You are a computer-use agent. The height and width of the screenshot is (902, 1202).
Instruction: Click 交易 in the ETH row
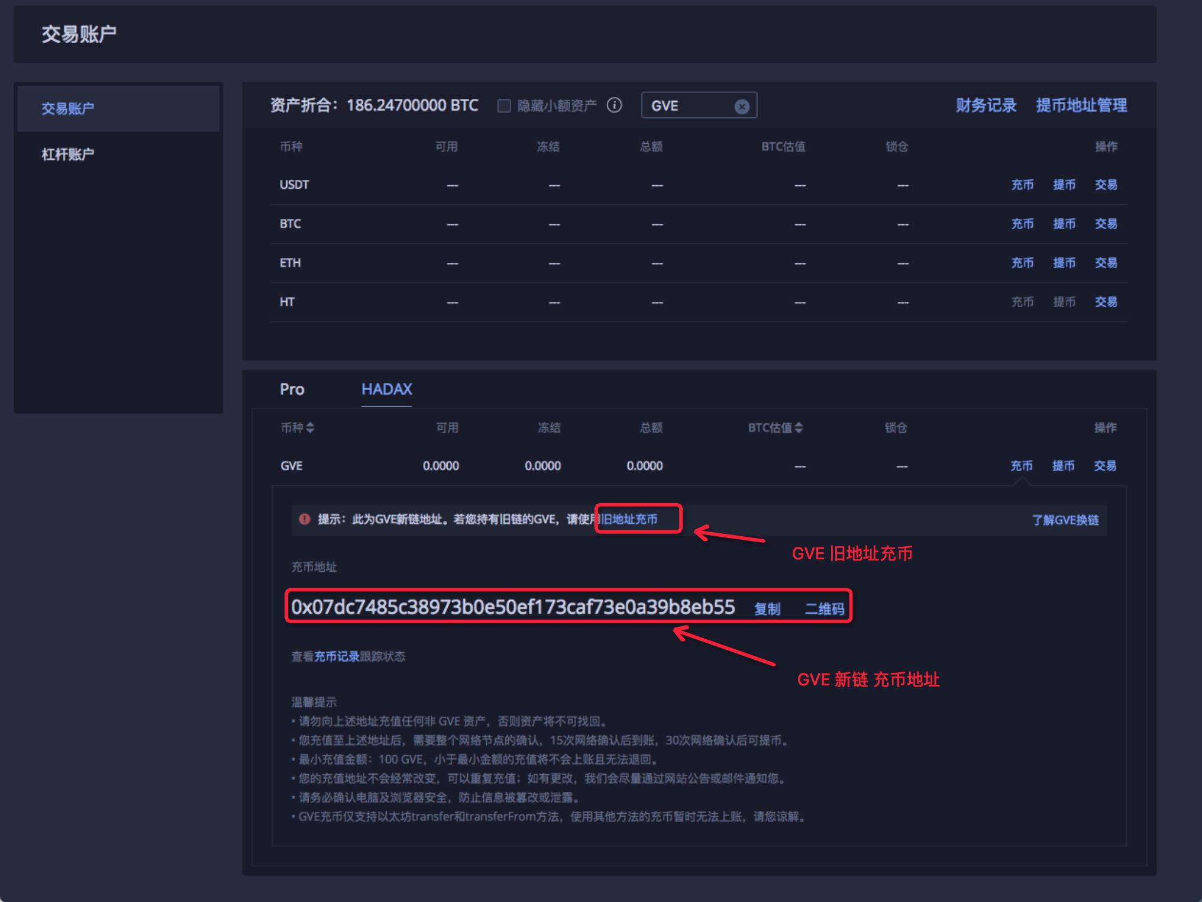pos(1106,263)
